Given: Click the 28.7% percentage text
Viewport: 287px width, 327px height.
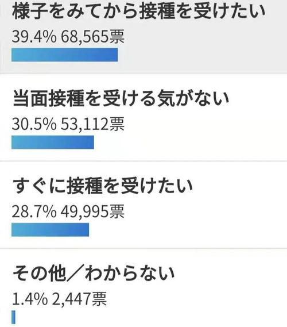Looking at the screenshot, I should (34, 211).
